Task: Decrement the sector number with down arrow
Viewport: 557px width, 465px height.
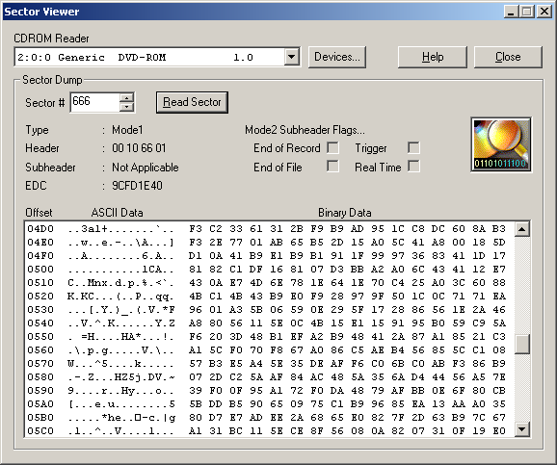Action: coord(127,107)
